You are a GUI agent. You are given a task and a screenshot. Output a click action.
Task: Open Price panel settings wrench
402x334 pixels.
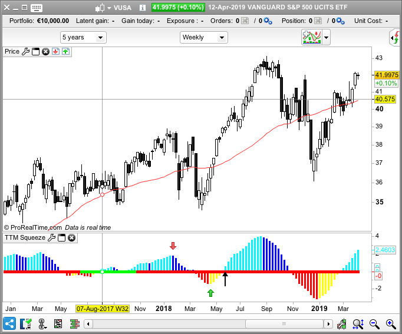[25, 51]
